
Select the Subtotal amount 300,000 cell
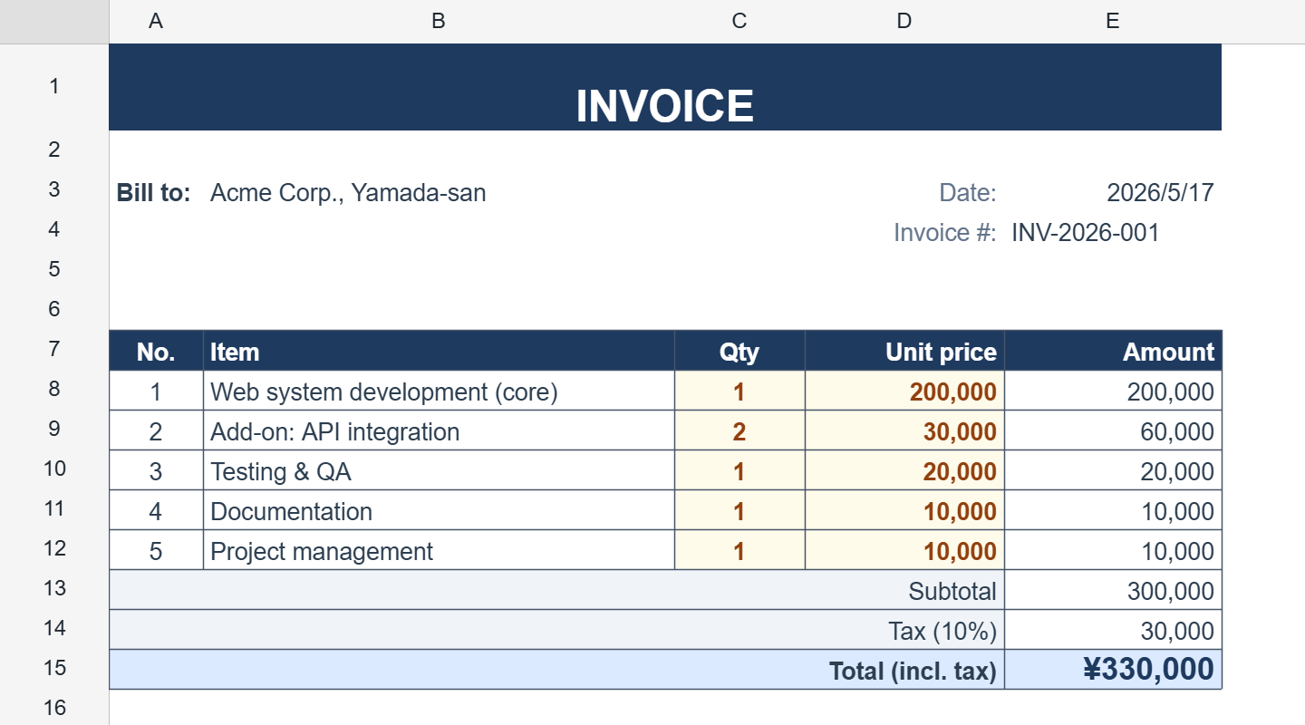click(1113, 591)
